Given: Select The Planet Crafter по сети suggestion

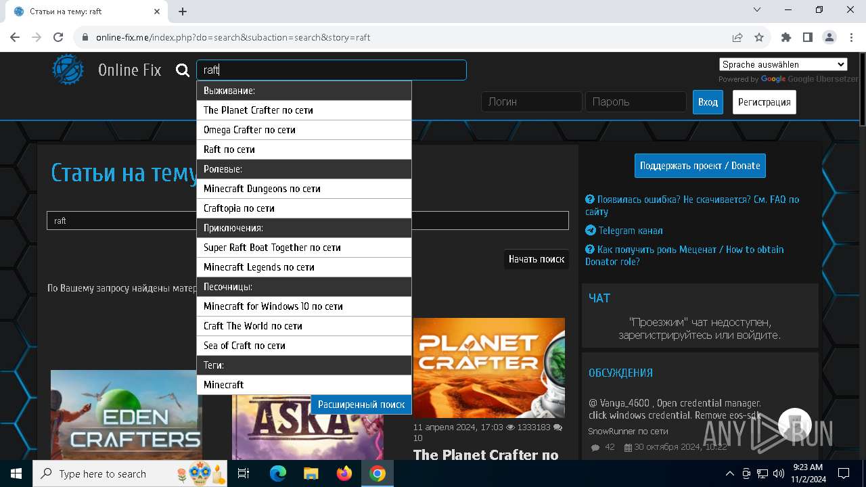Looking at the screenshot, I should point(304,110).
